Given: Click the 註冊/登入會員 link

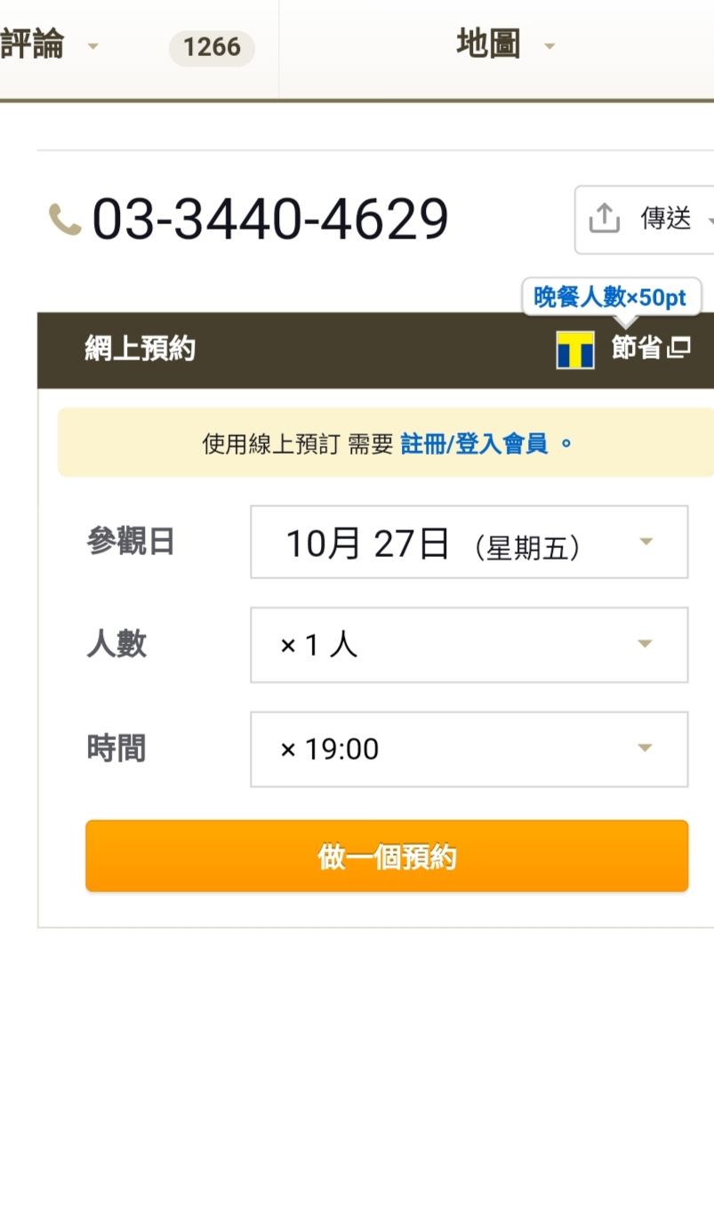Looking at the screenshot, I should tap(474, 443).
